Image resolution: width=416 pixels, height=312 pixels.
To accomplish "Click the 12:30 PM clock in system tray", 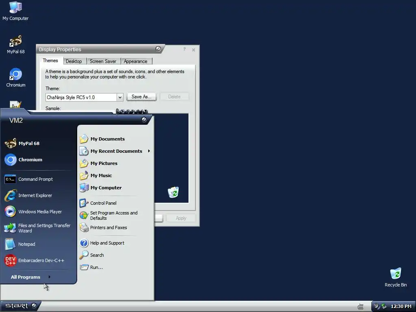I will [x=401, y=306].
